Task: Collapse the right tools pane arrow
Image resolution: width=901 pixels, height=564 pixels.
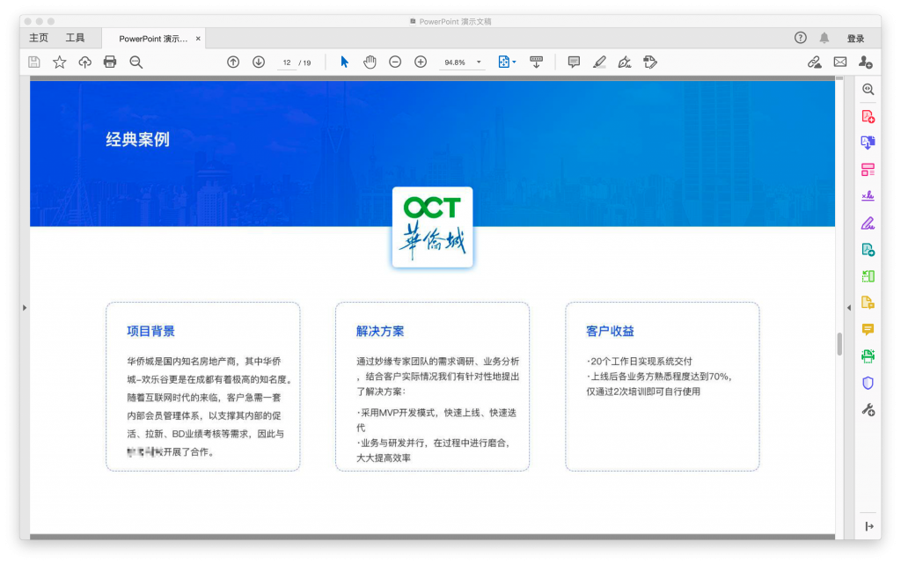Action: pos(849,308)
